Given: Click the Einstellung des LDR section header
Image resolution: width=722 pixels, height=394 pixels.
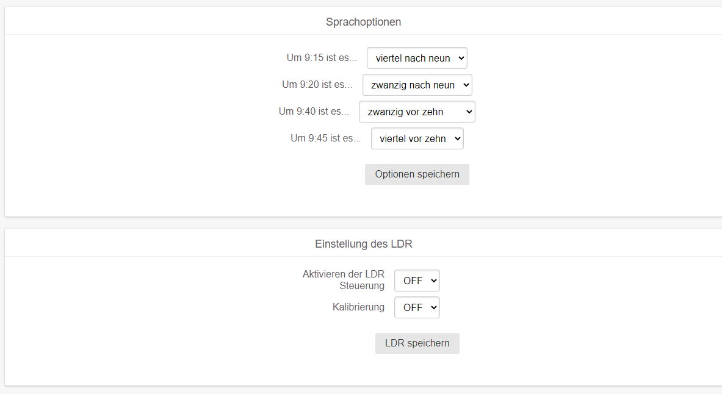Looking at the screenshot, I should click(x=363, y=244).
